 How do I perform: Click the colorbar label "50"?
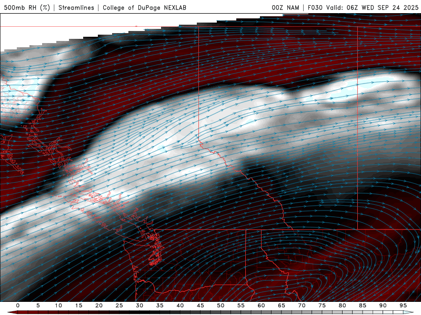[220, 306]
